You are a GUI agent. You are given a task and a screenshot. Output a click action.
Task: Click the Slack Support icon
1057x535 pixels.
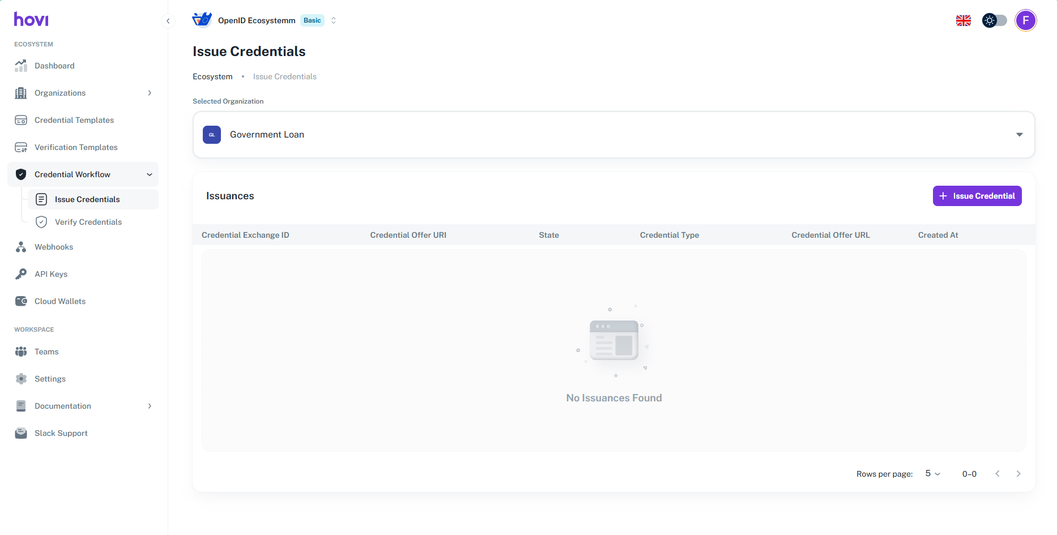21,433
